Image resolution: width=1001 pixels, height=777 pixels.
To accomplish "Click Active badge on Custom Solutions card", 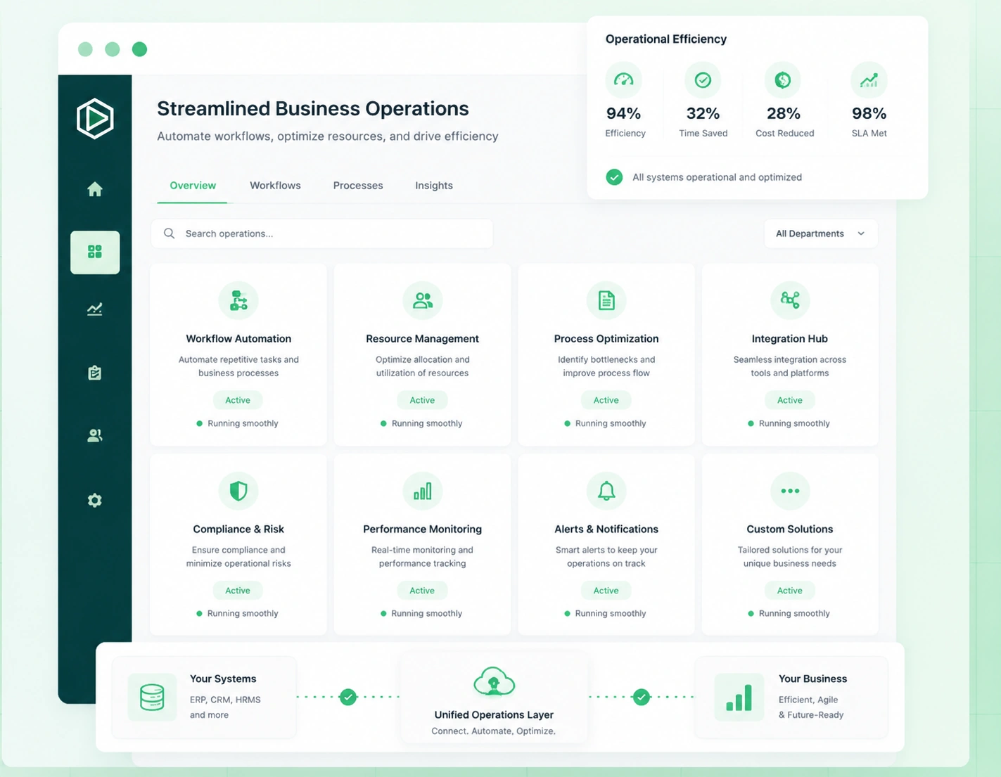I will 789,591.
